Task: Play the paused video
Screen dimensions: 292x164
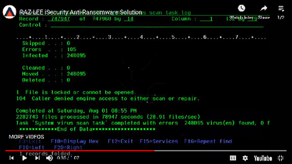Action: coord(25,158)
